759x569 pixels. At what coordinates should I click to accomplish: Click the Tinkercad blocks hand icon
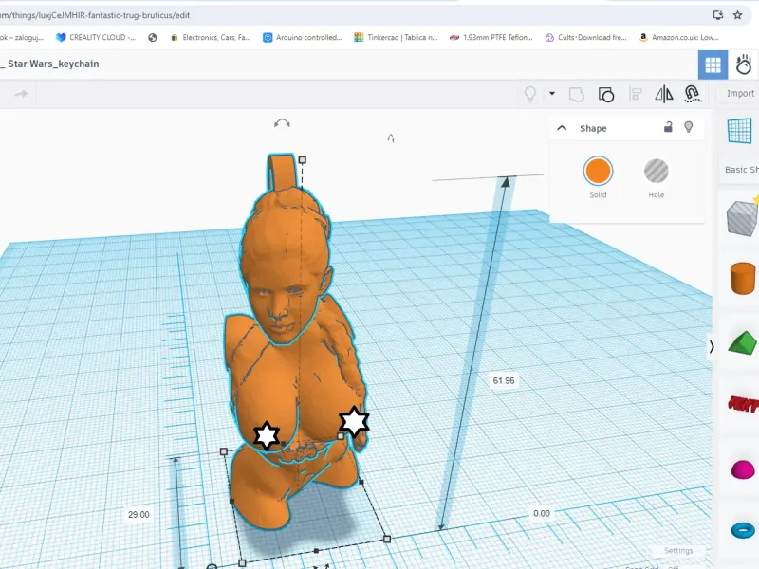click(x=744, y=64)
